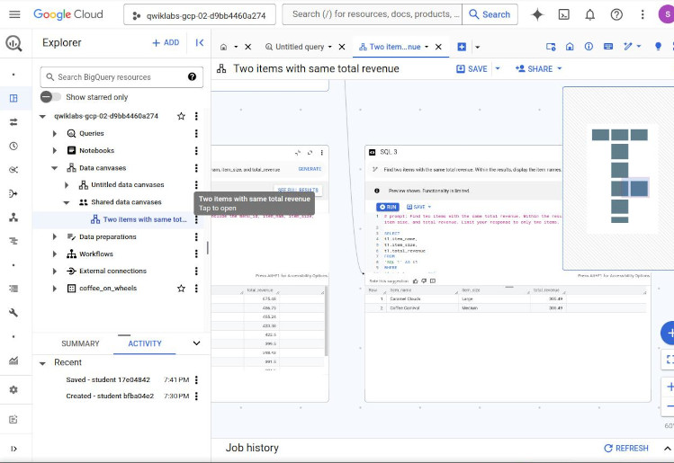Click the light bulb tips icon
This screenshot has height=463, width=674.
coord(658,47)
